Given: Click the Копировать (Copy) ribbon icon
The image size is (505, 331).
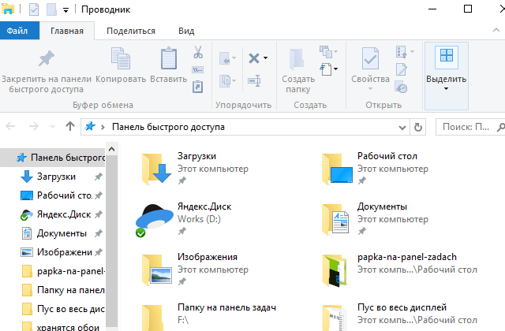Looking at the screenshot, I should click(x=121, y=58).
